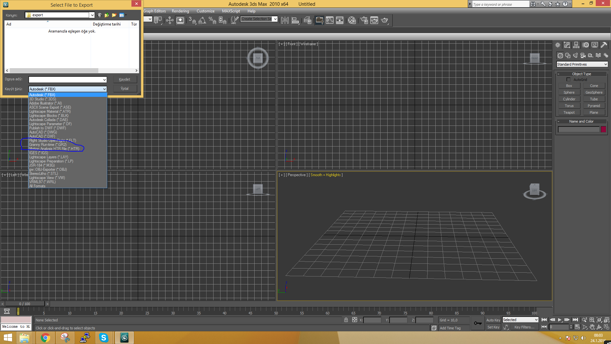Open the Help menu

[x=251, y=11]
